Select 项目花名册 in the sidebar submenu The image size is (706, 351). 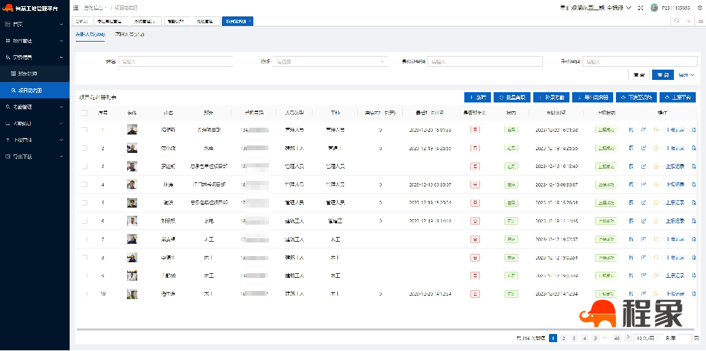[x=35, y=90]
